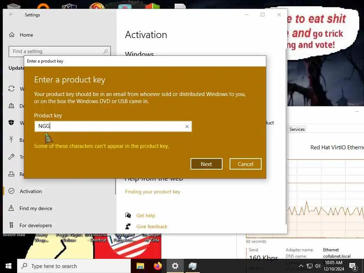
Task: Select For developers in sidebar
Action: (x=36, y=225)
